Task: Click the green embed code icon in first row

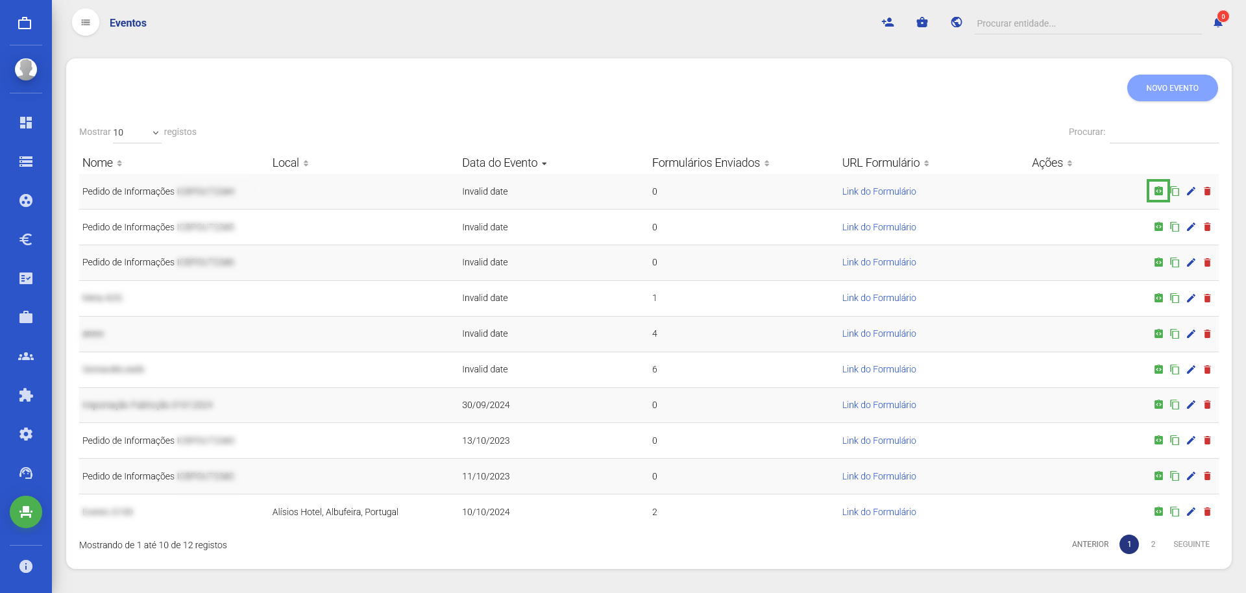Action: [1158, 191]
